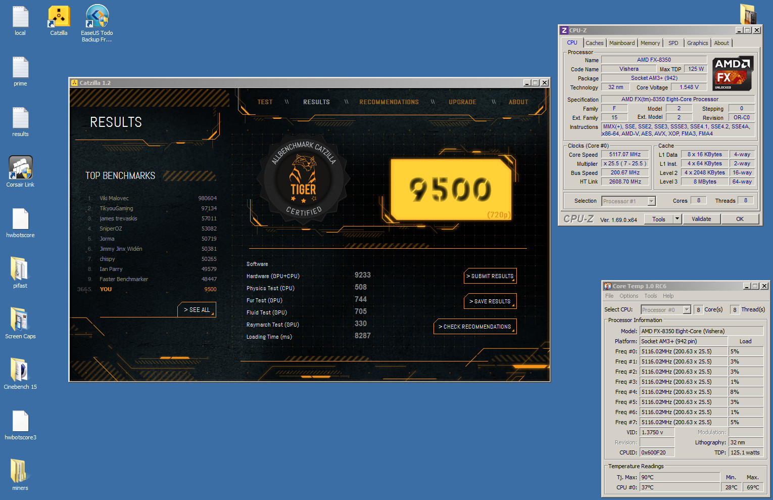
Task: Open the 'prime' file icon
Action: click(x=20, y=71)
